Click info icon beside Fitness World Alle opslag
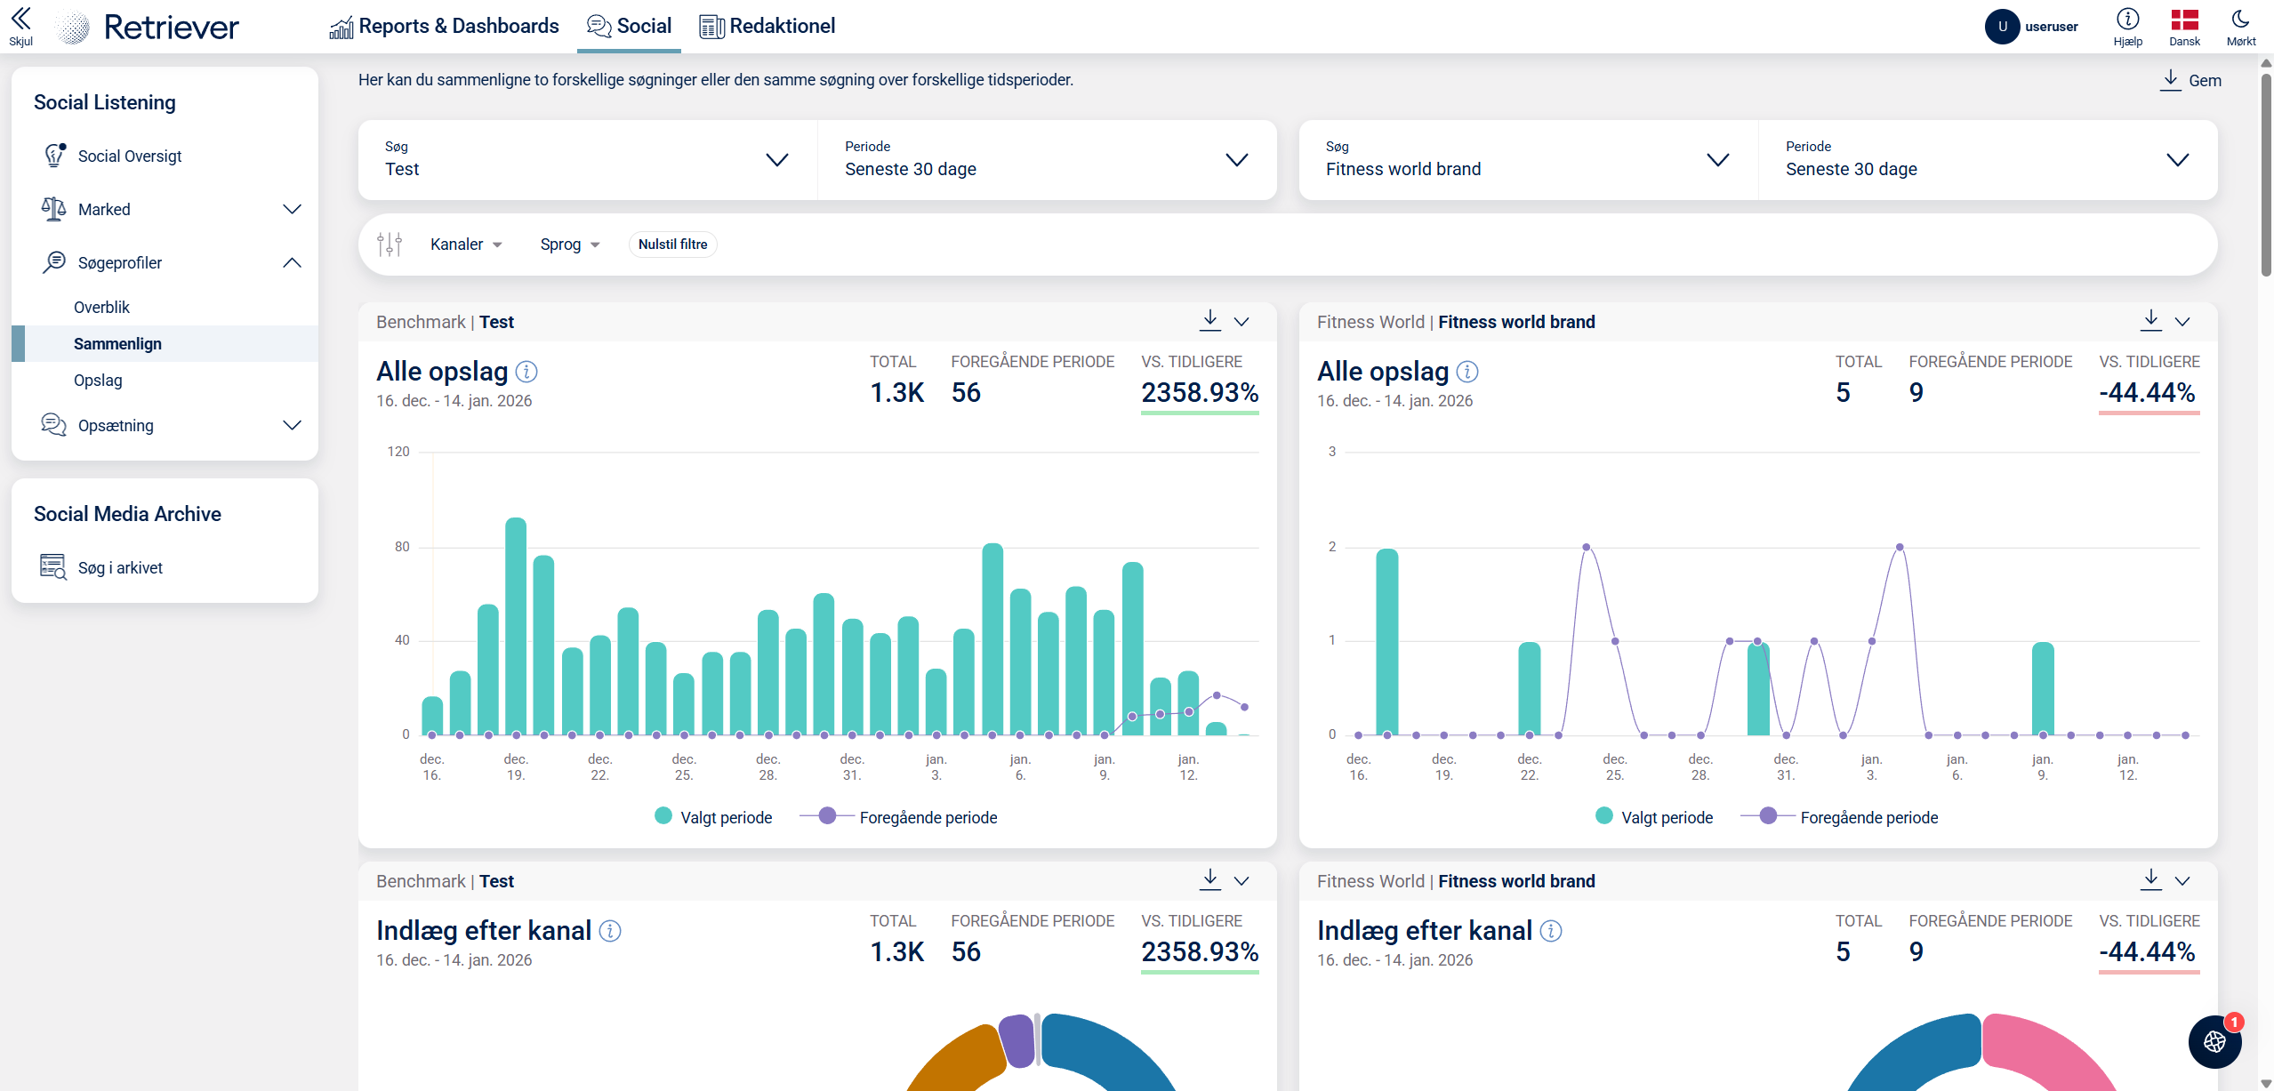This screenshot has height=1091, width=2274. click(x=1467, y=372)
